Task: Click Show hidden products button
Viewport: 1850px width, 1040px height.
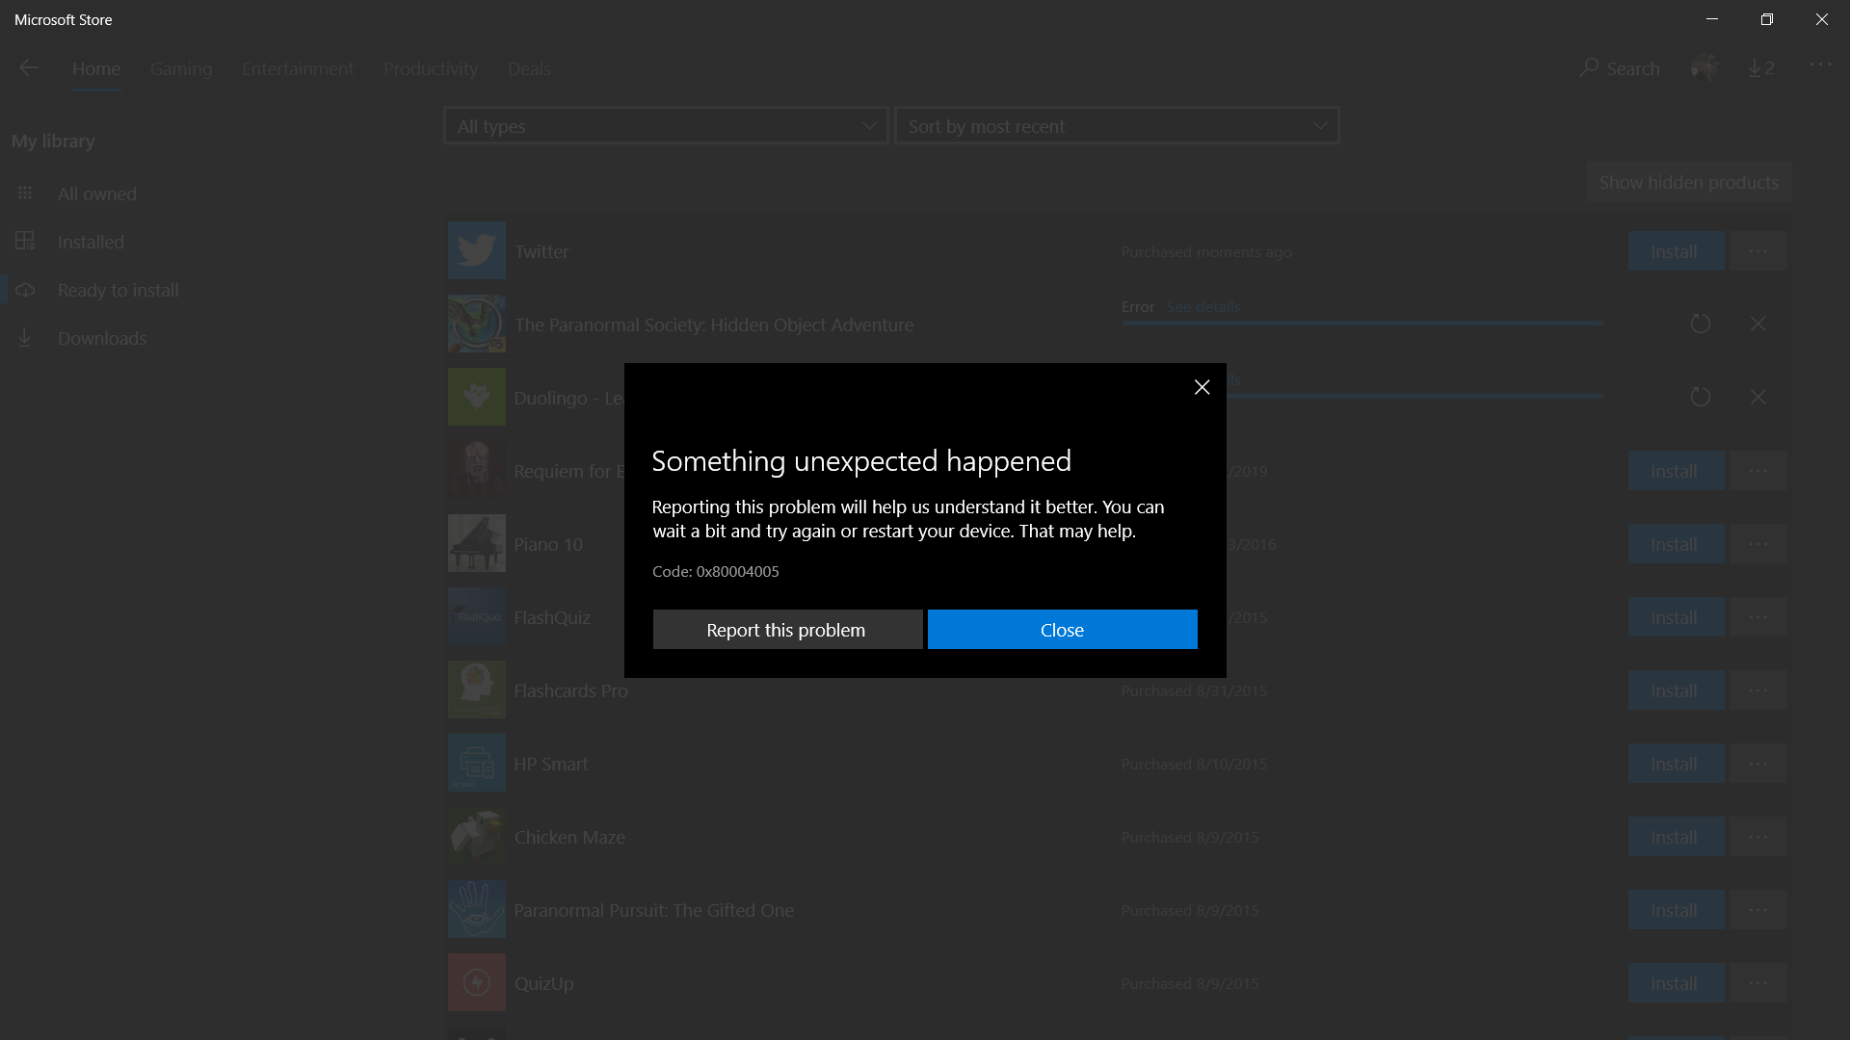Action: pos(1689,182)
